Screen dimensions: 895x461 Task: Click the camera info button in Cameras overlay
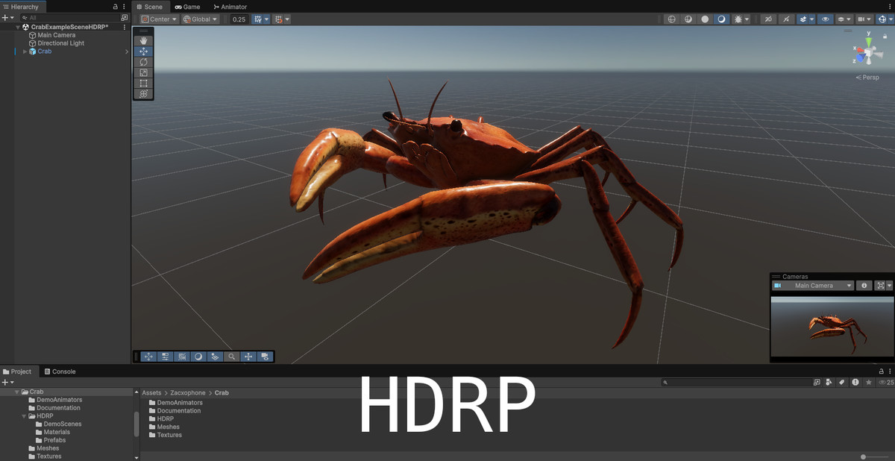[x=864, y=286]
